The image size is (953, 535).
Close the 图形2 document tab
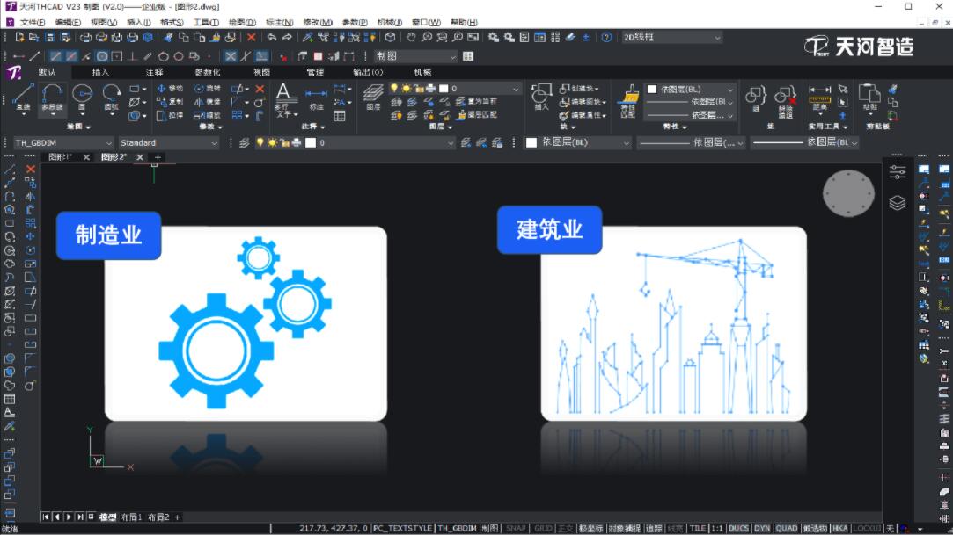pyautogui.click(x=140, y=157)
